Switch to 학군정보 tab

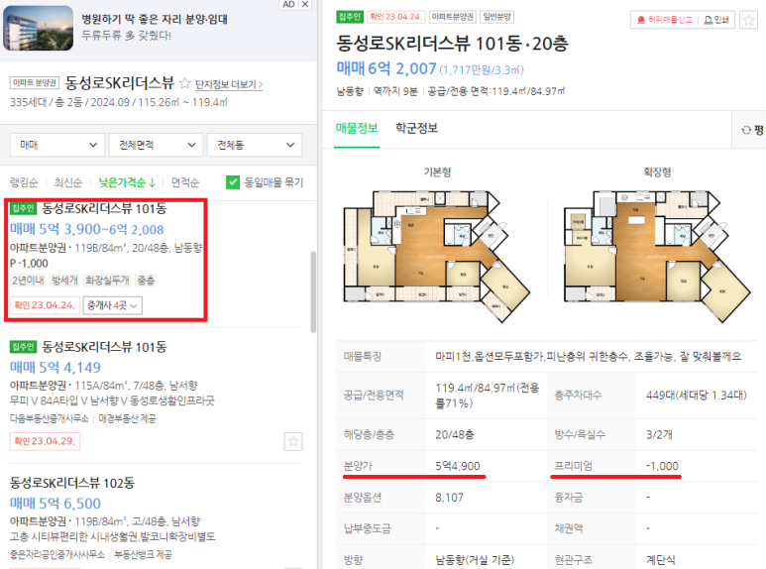[416, 128]
